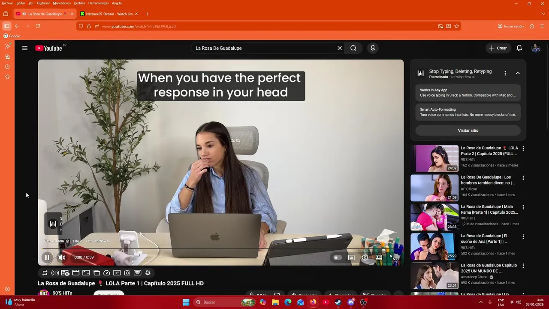Image resolution: width=549 pixels, height=309 pixels.
Task: Open options for UN MUNDO DE video
Action: point(523,266)
